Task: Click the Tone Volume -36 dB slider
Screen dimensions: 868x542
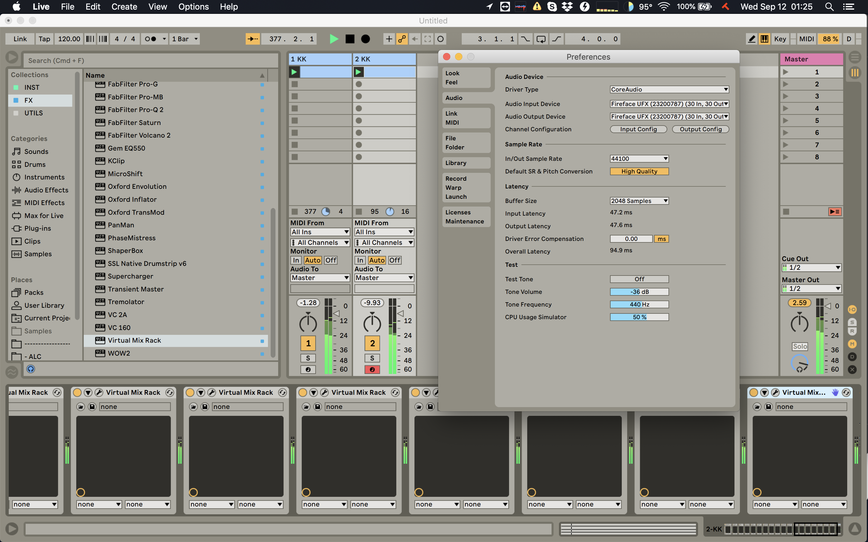Action: (639, 292)
